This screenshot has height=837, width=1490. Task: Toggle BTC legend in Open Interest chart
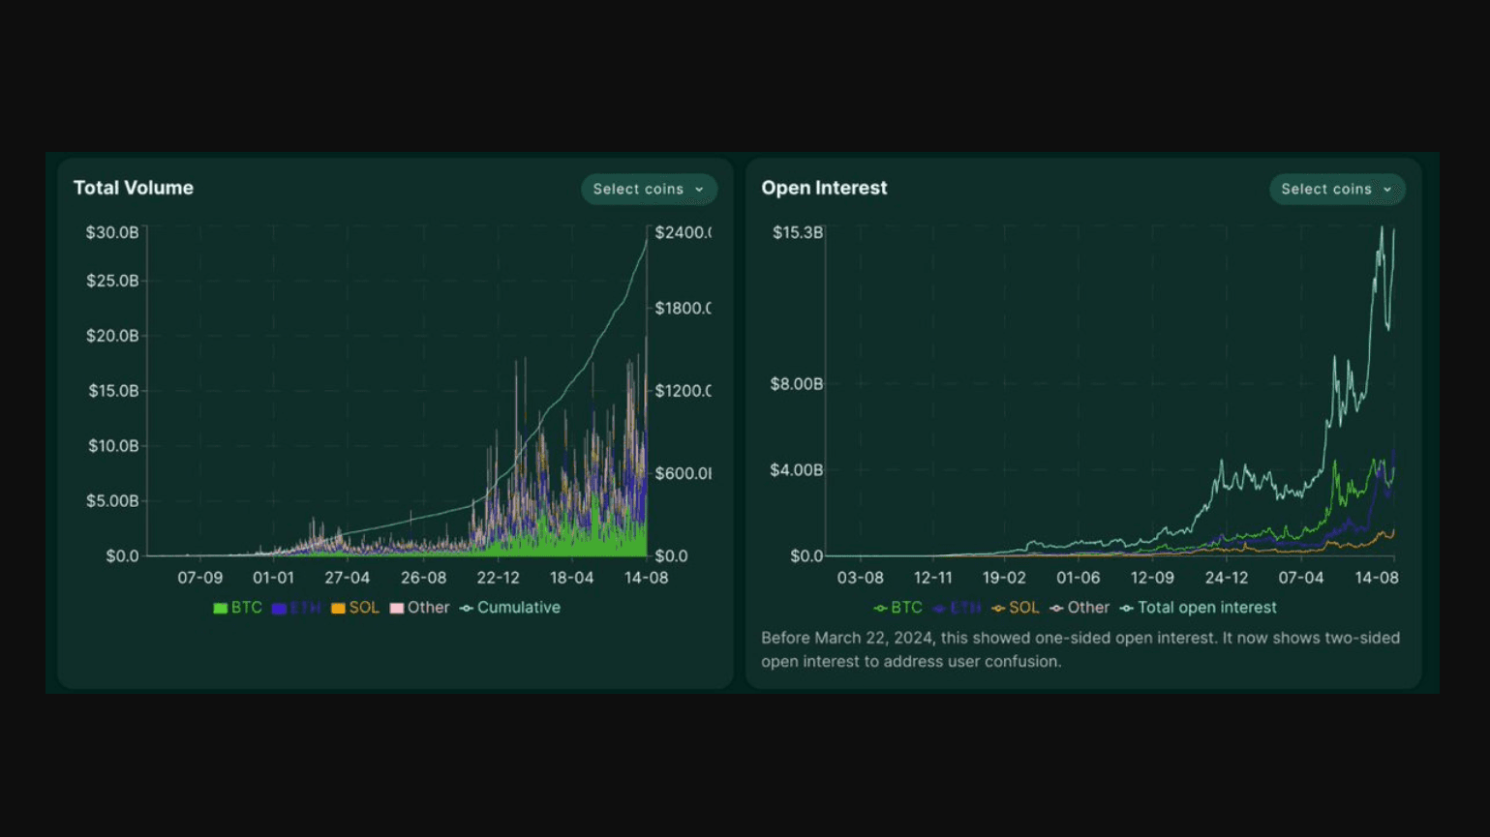pos(897,608)
